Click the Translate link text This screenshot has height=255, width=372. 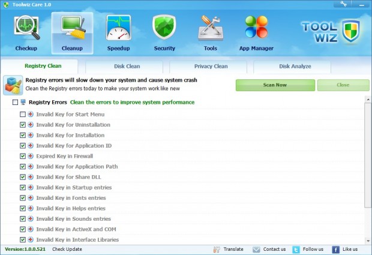tap(233, 250)
